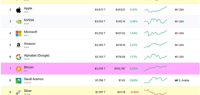Click the Microsoft logo icon
The height and width of the screenshot is (95, 200).
[19, 33]
